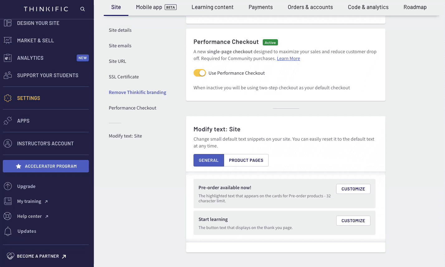
Task: Click the Support Your Students people icon
Action: (8, 75)
